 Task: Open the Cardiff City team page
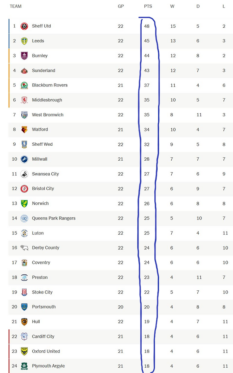43,336
